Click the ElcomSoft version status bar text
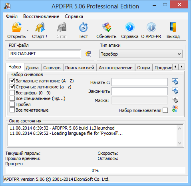191x186 pixels. click(x=57, y=179)
